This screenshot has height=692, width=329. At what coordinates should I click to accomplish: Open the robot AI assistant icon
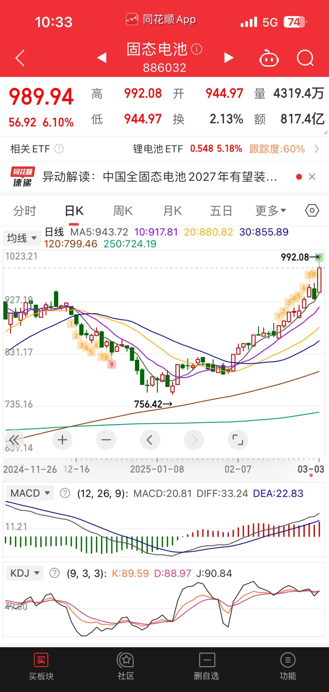(269, 58)
